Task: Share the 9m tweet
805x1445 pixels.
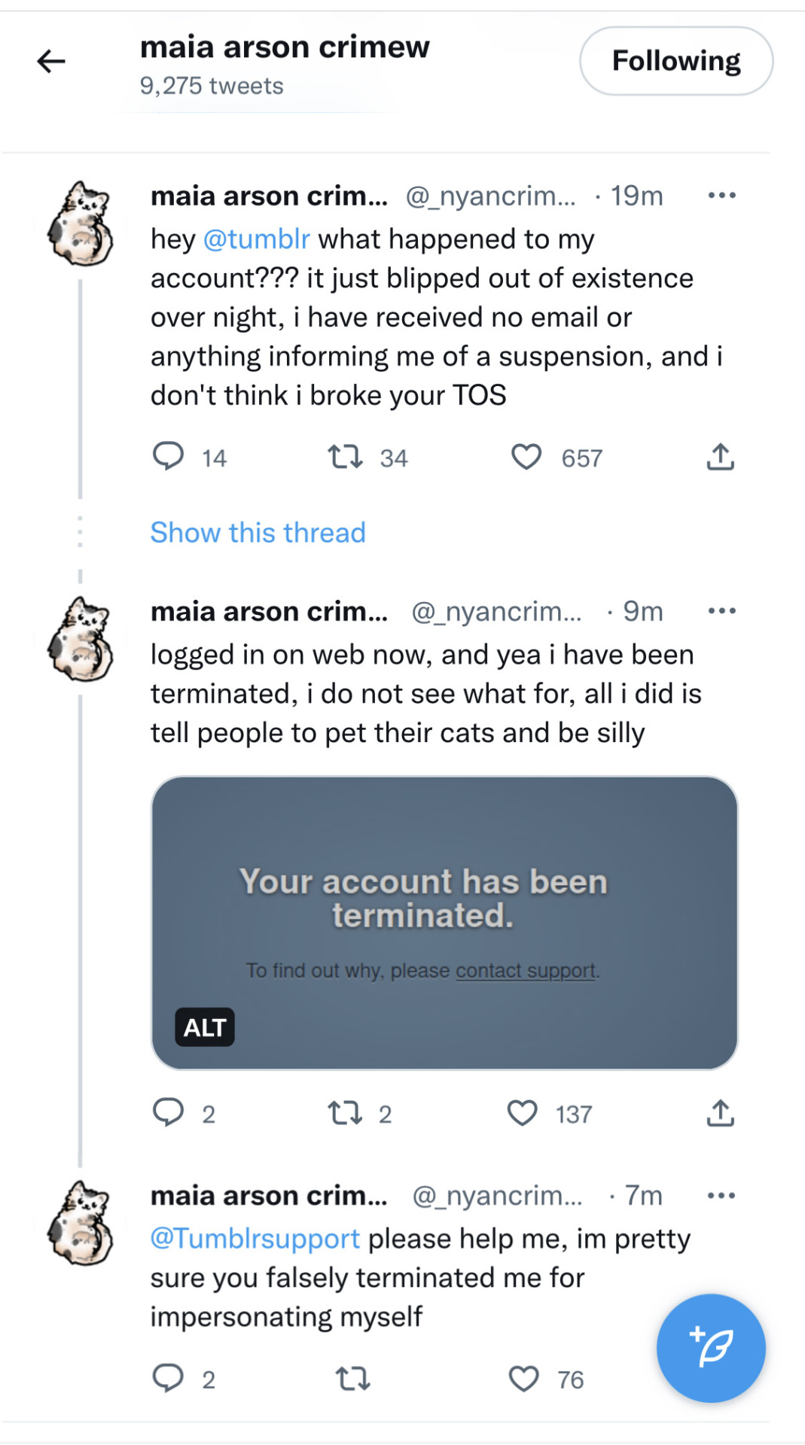Action: 721,1112
